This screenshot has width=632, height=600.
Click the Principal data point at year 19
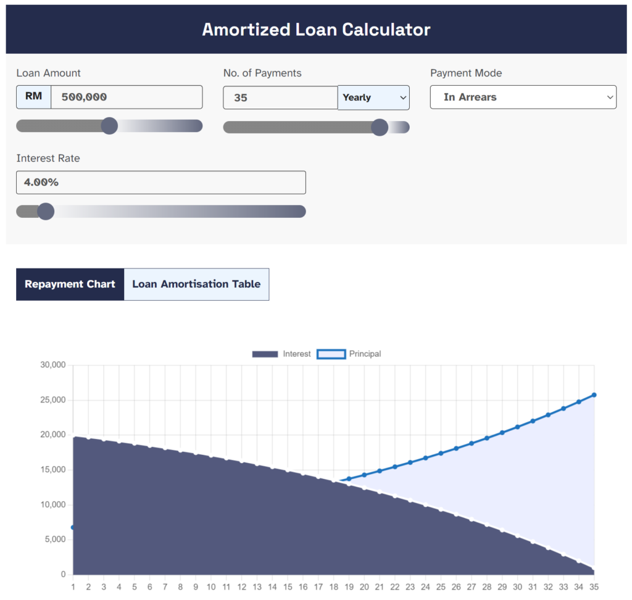pyautogui.click(x=349, y=478)
